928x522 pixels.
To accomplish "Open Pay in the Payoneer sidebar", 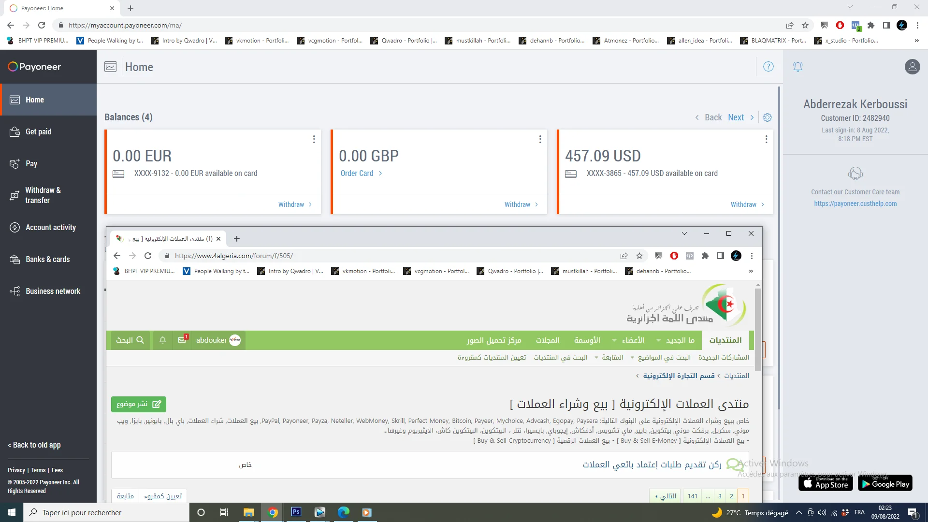I will [x=48, y=163].
